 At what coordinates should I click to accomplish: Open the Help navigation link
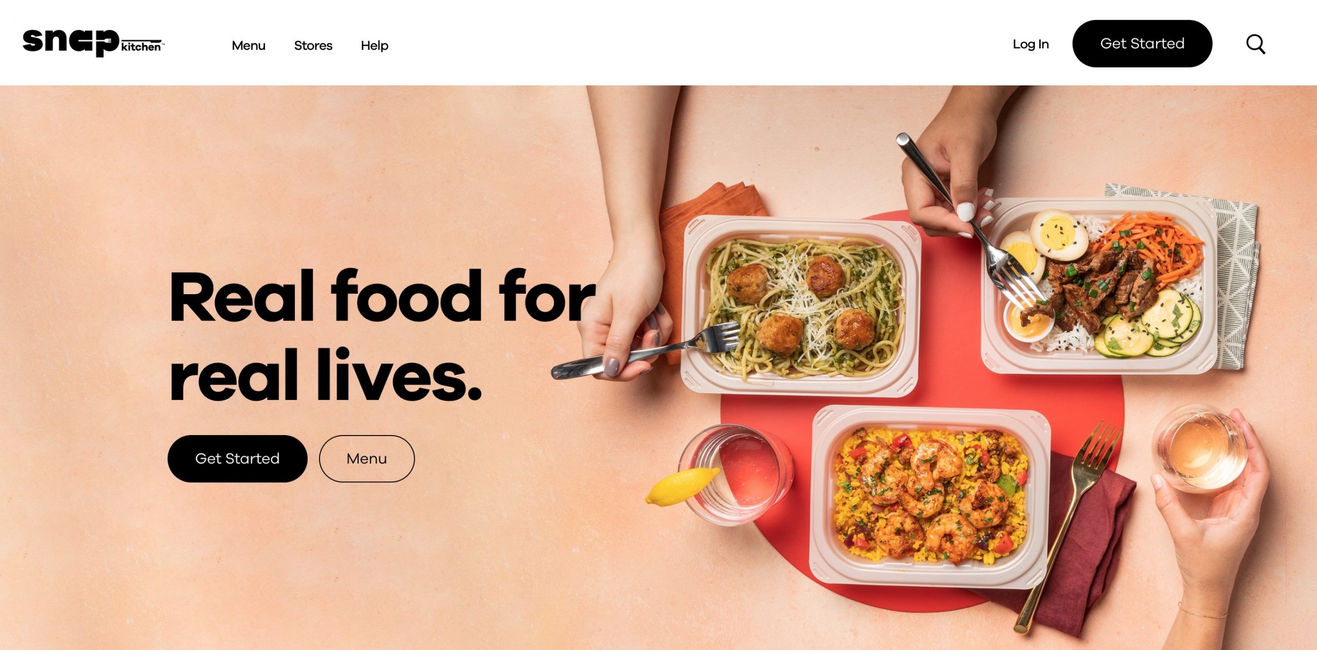(x=375, y=45)
